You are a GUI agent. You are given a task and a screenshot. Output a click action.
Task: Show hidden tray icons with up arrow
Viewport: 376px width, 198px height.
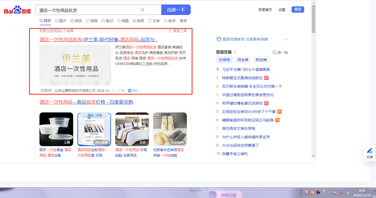point(329,193)
